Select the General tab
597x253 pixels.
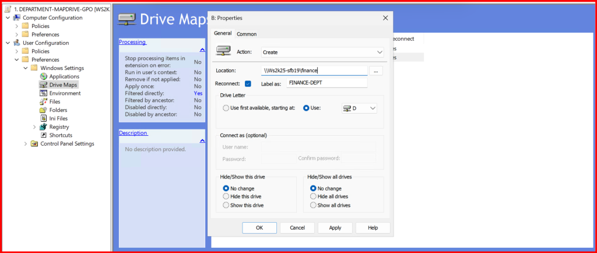[223, 33]
